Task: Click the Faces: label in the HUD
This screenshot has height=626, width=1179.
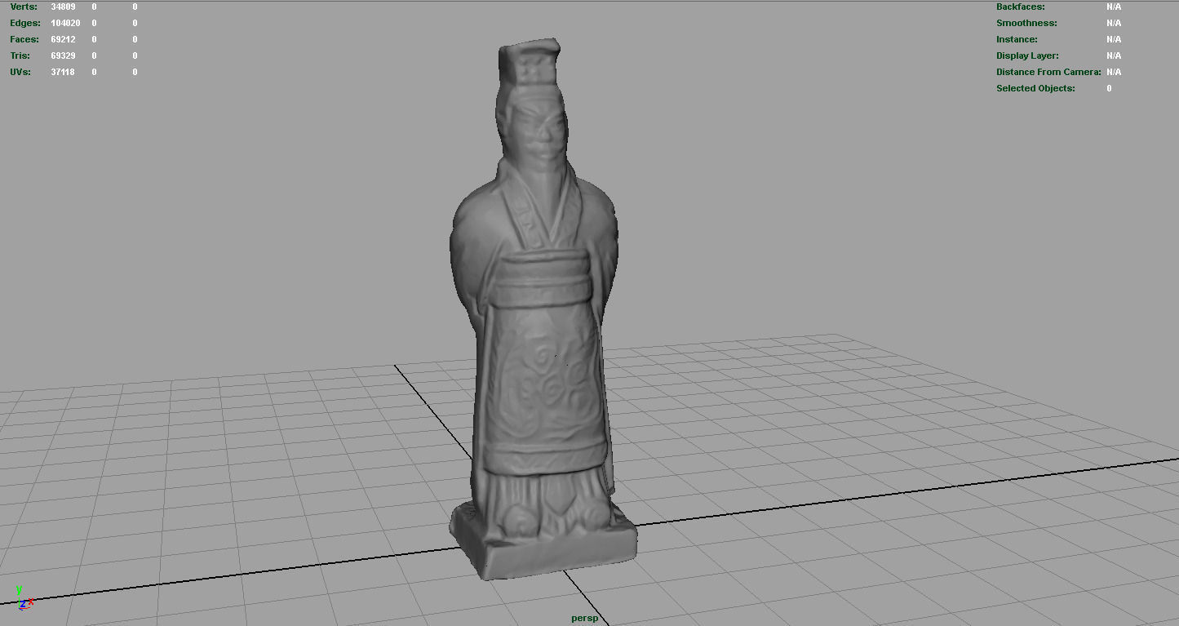Action: coord(24,39)
